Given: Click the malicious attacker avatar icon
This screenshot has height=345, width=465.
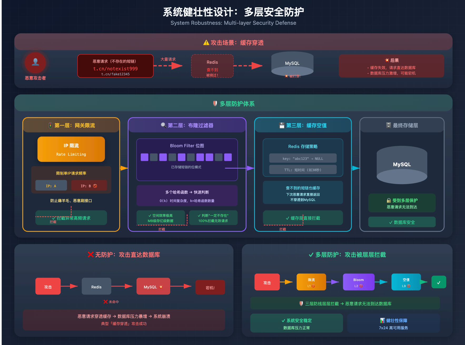Looking at the screenshot, I should pyautogui.click(x=35, y=62).
